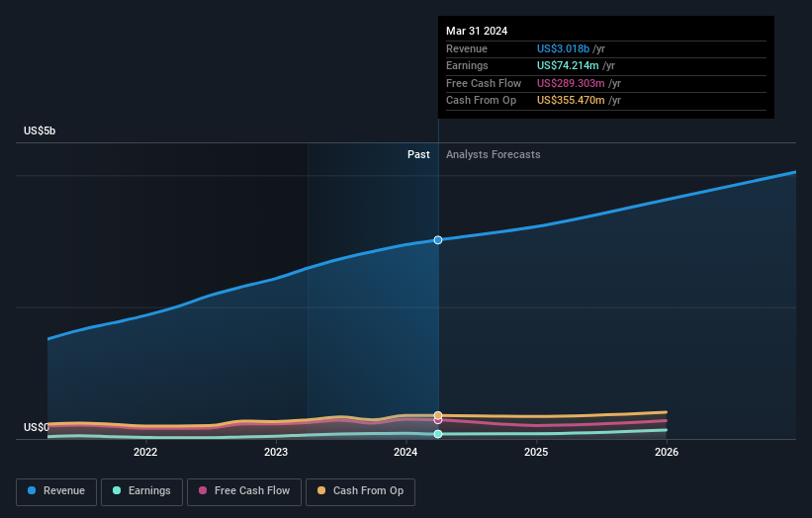Click the Revenue tooltip row label
This screenshot has width=812, height=518.
pyautogui.click(x=467, y=48)
